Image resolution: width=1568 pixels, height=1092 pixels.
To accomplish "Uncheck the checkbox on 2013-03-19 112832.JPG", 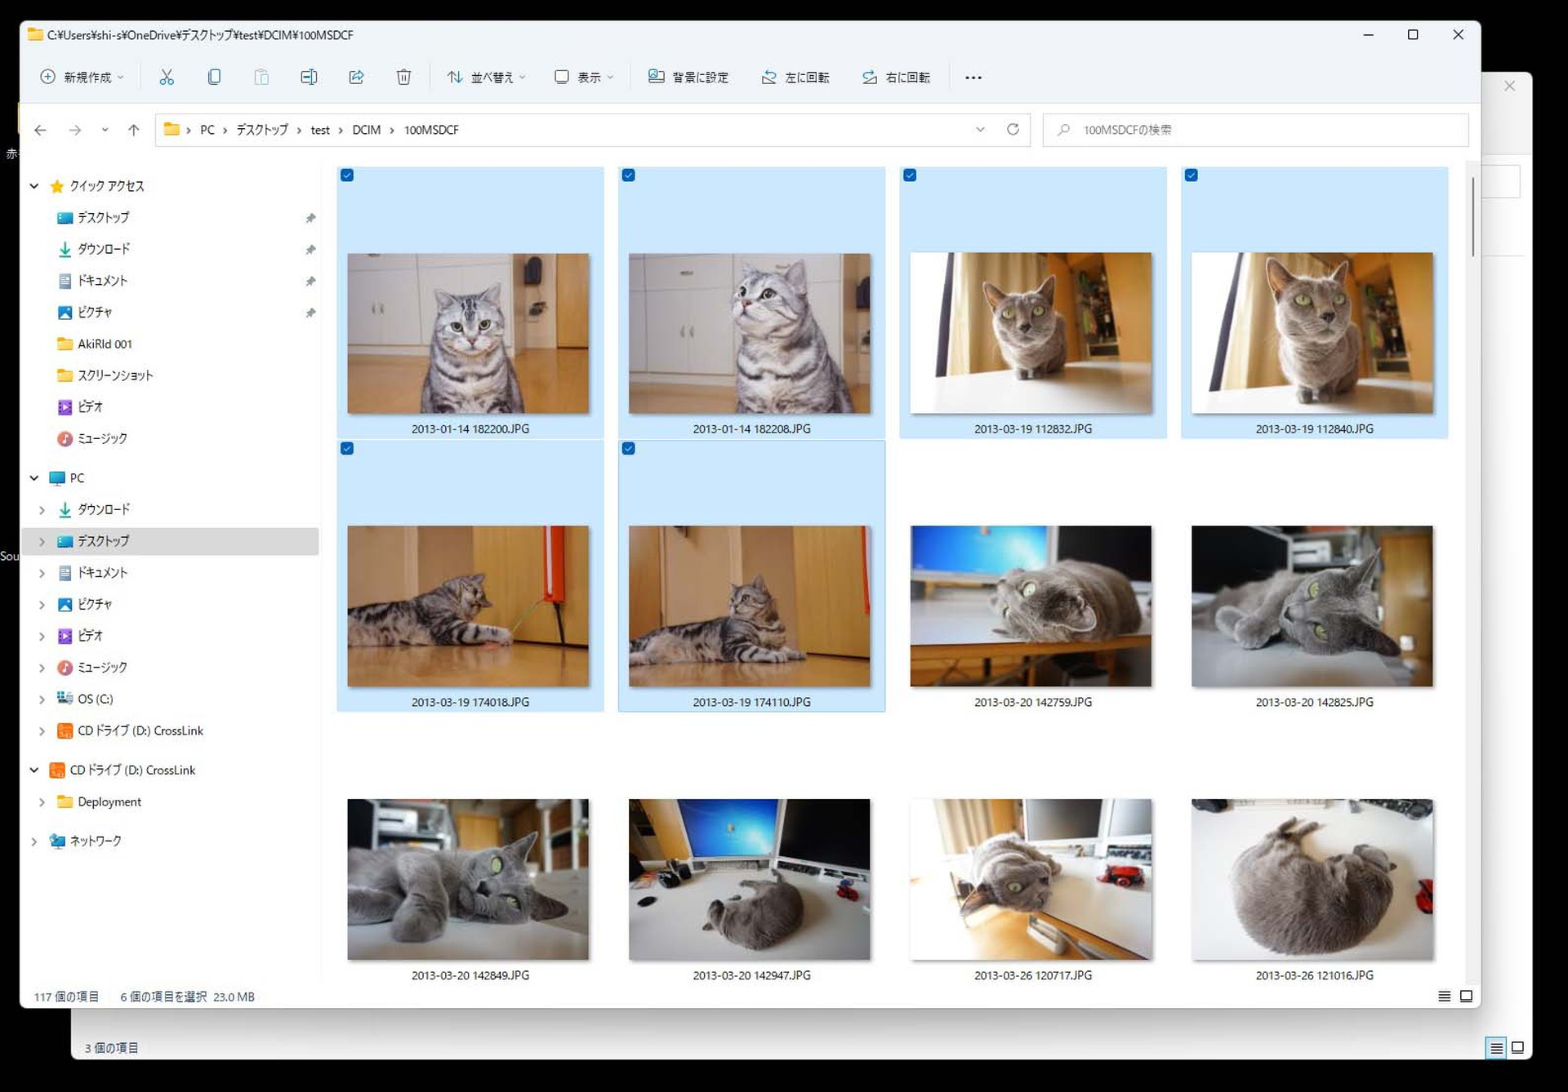I will tap(911, 175).
